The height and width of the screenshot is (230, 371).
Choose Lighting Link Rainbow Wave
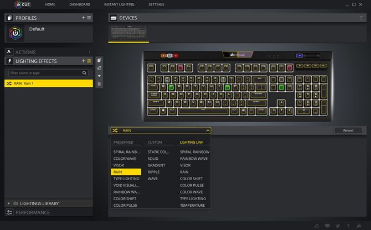point(194,159)
